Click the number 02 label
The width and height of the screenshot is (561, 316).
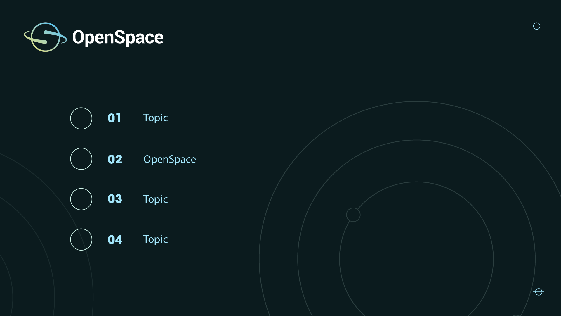(115, 159)
